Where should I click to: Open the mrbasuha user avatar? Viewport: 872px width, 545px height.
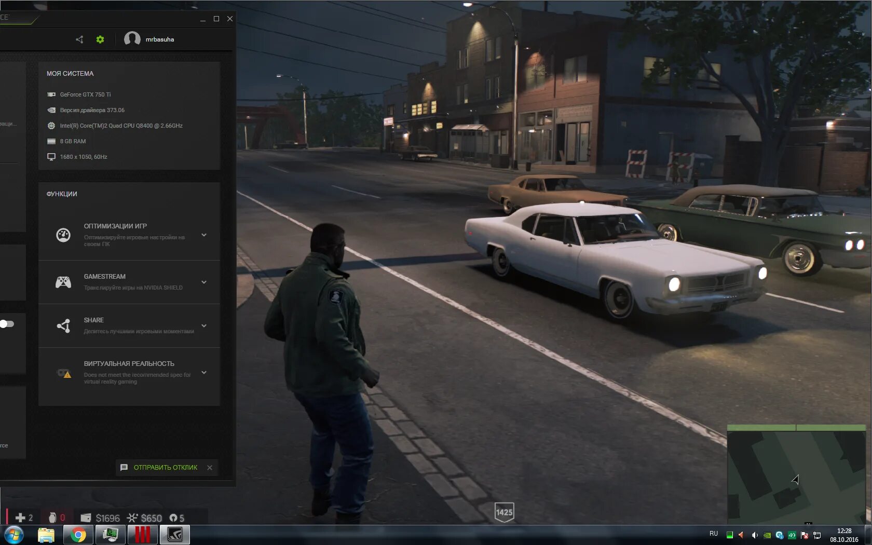(132, 39)
